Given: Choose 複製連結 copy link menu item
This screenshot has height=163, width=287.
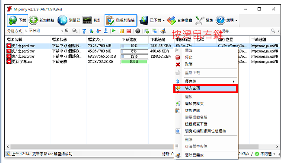Looking at the screenshot, I should tap(206, 111).
